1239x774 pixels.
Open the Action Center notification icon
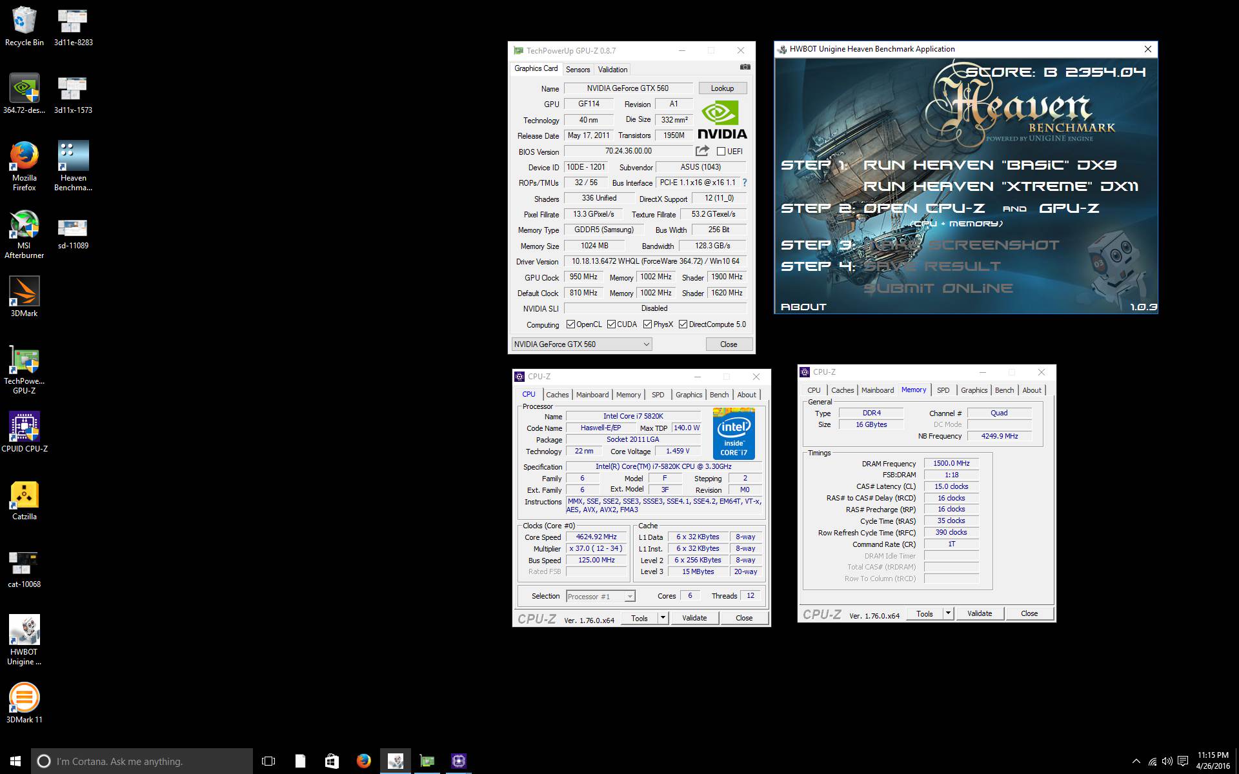[1182, 762]
